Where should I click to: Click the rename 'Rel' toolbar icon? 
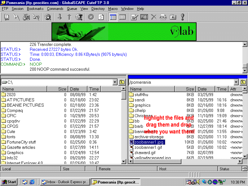tap(144, 17)
